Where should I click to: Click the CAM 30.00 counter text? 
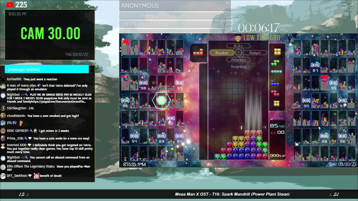(50, 33)
